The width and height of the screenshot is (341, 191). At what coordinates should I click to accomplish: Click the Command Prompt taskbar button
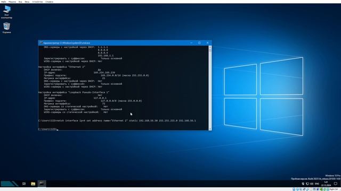pos(42,184)
